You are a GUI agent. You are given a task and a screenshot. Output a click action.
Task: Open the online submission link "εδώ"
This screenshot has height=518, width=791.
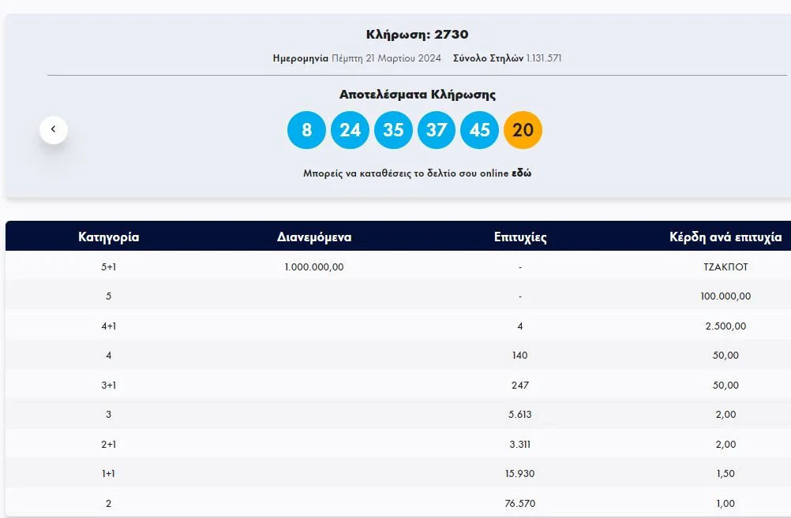click(x=521, y=173)
